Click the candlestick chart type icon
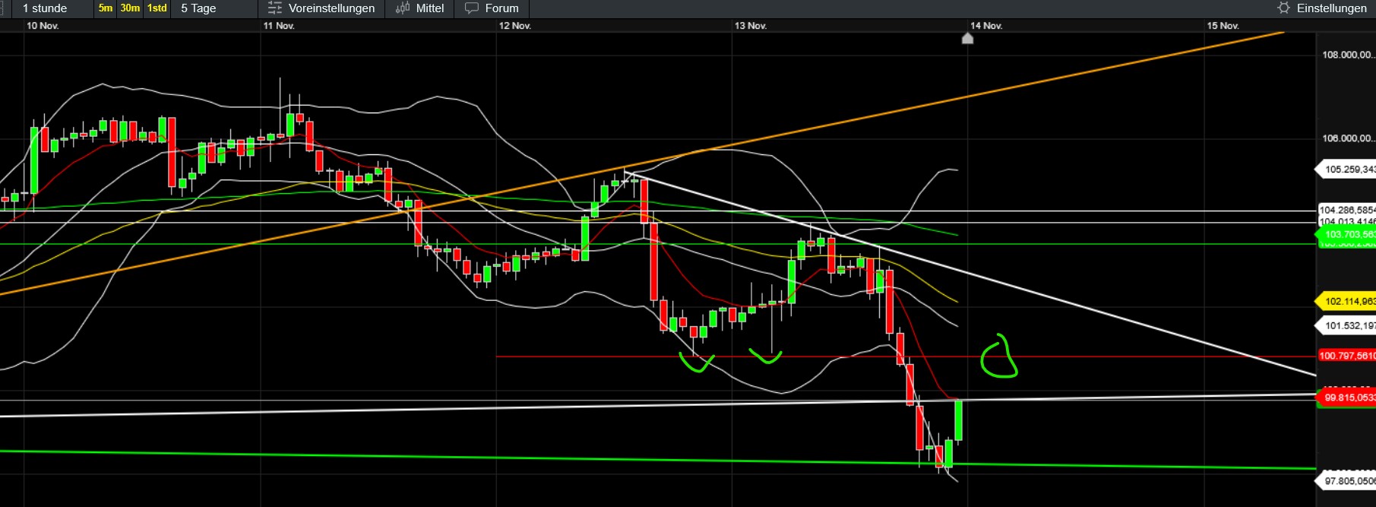 click(x=403, y=8)
